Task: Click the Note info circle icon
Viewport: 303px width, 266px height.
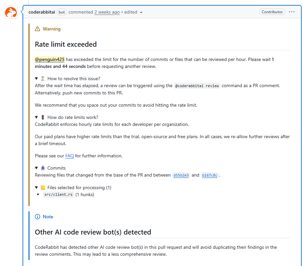Action: (37, 217)
